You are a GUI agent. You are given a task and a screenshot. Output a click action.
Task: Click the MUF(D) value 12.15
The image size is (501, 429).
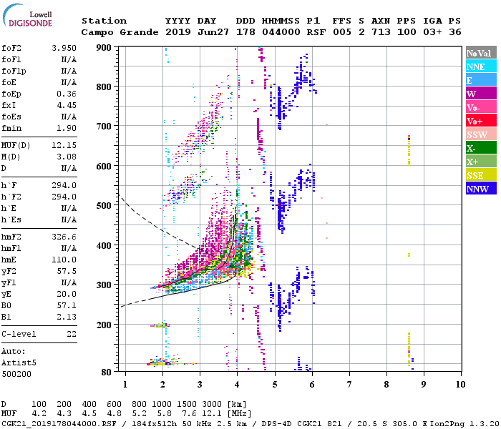click(64, 145)
